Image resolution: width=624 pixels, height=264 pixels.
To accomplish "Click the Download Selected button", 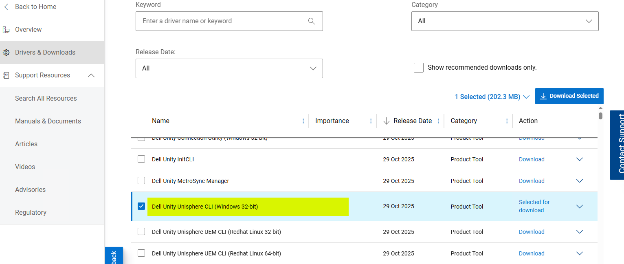I will [x=569, y=96].
